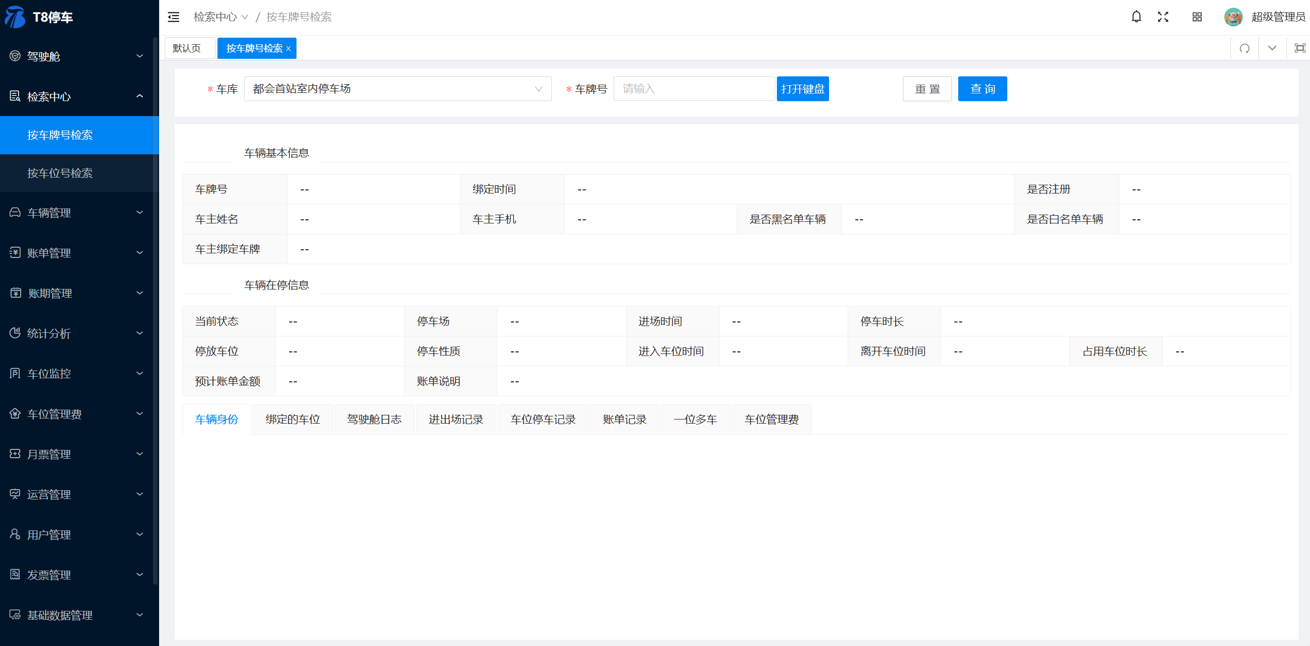The image size is (1310, 646).
Task: Click the T8停车 logo icon
Action: tap(15, 17)
